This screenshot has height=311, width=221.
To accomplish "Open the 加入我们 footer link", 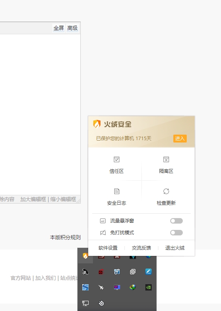I will pyautogui.click(x=45, y=278).
